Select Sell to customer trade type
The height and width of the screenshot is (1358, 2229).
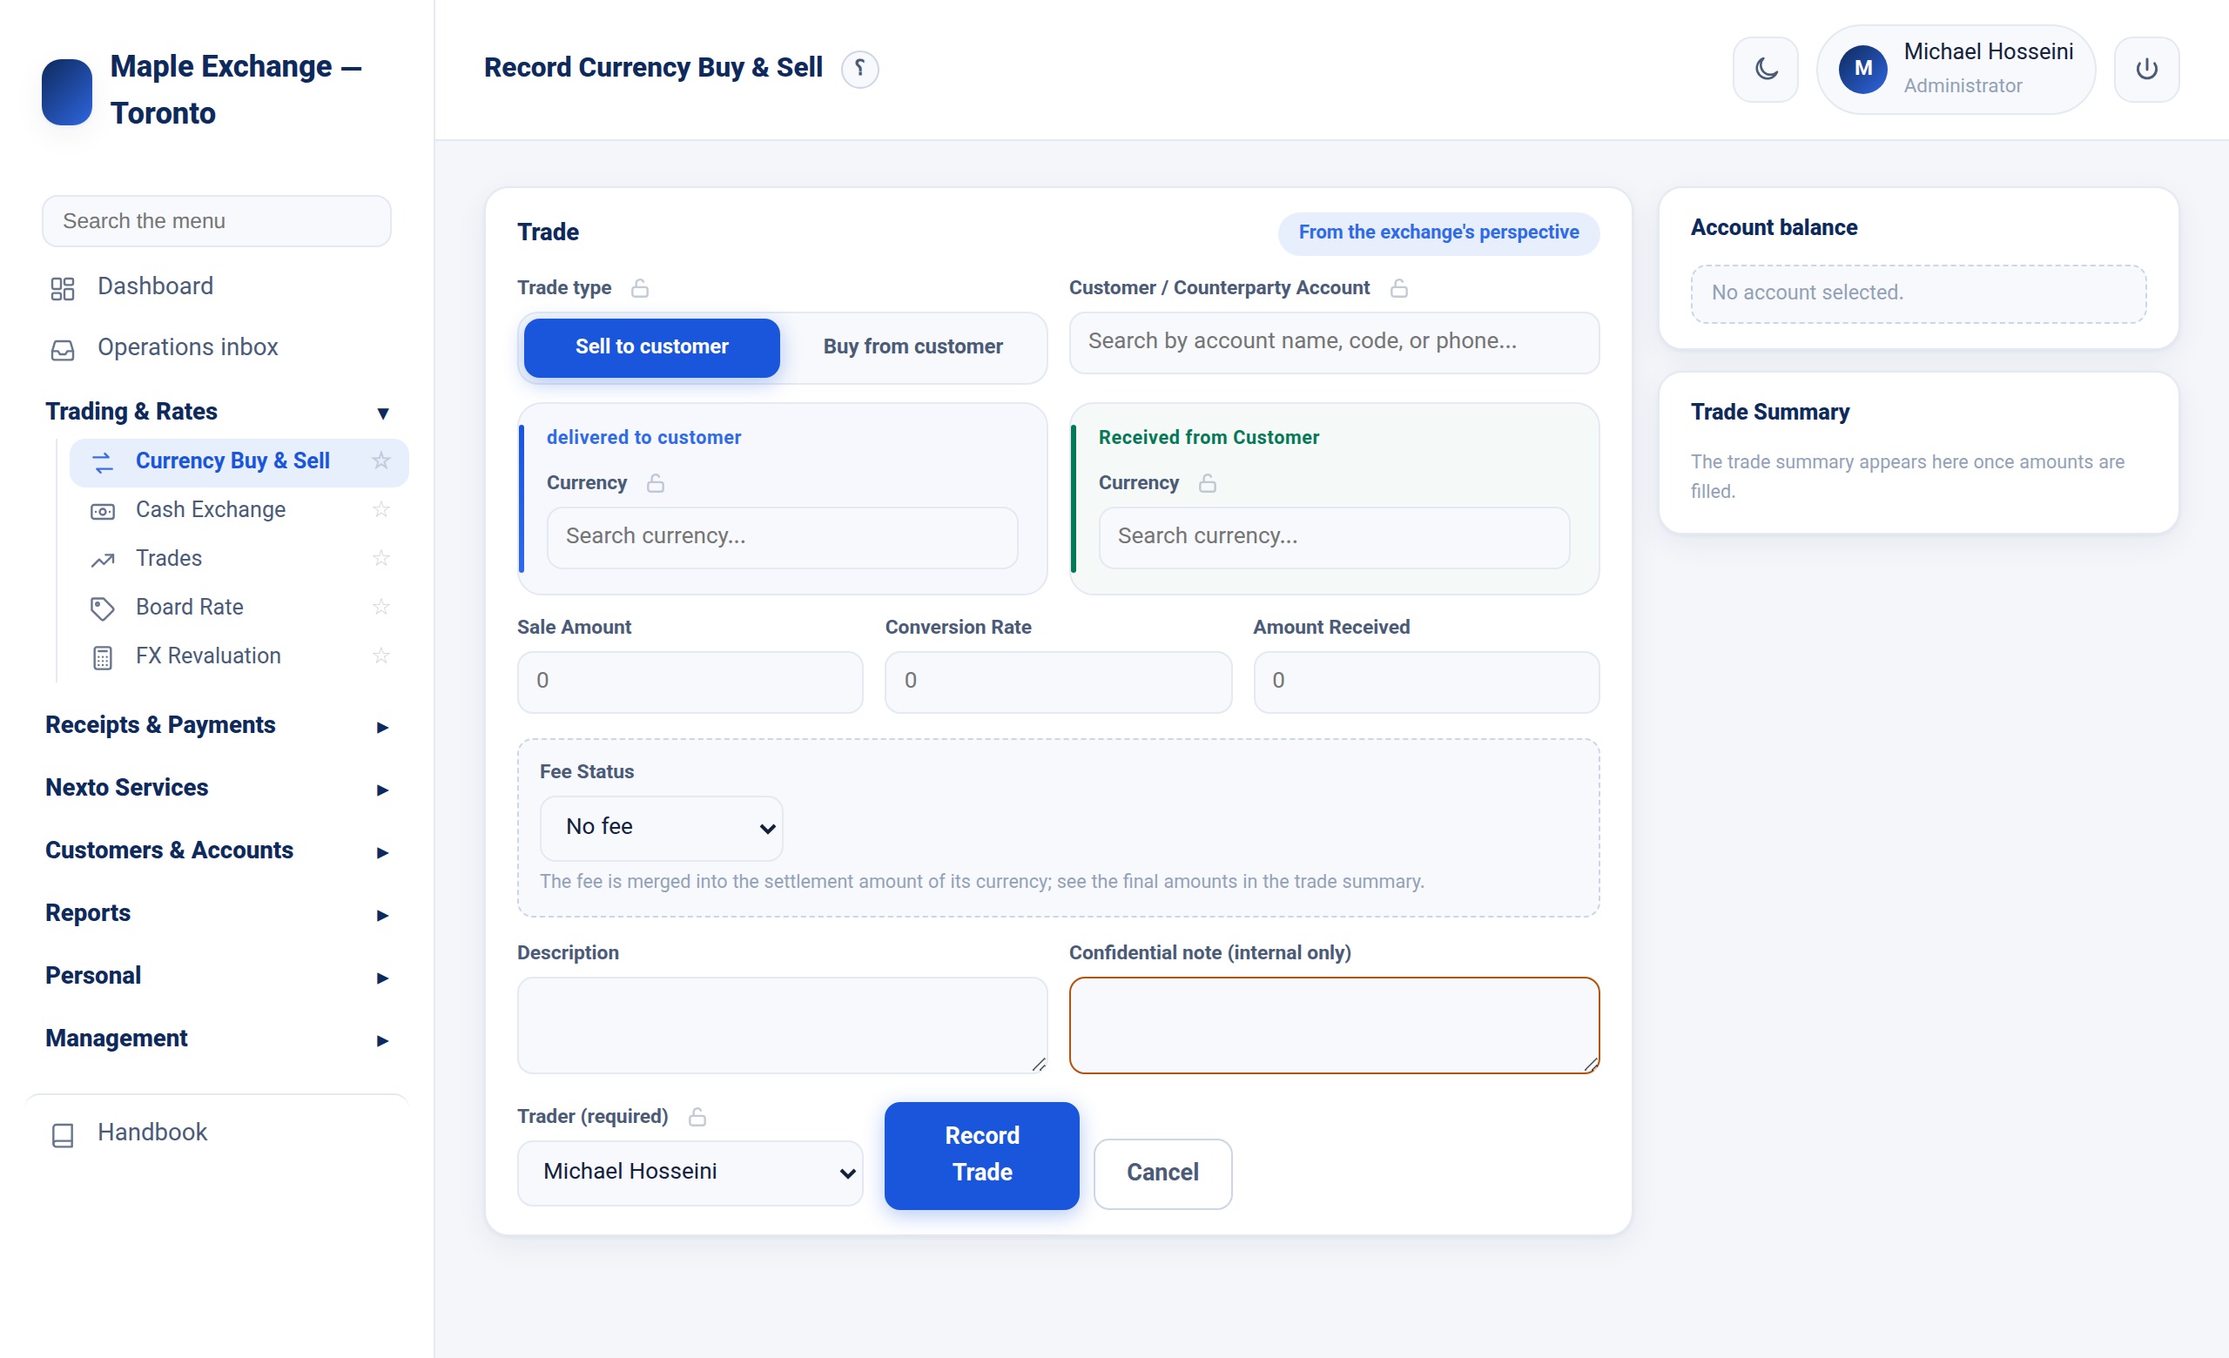pos(651,347)
